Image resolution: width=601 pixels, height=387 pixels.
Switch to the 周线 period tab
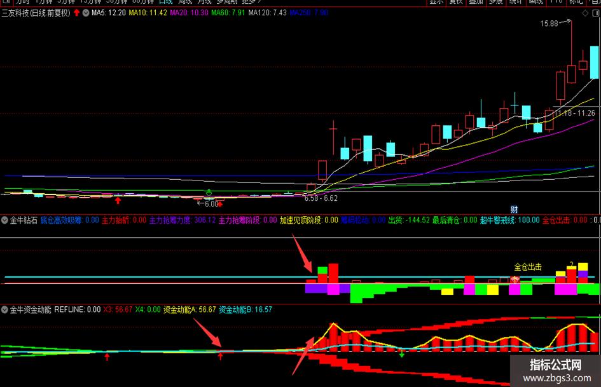[184, 1]
